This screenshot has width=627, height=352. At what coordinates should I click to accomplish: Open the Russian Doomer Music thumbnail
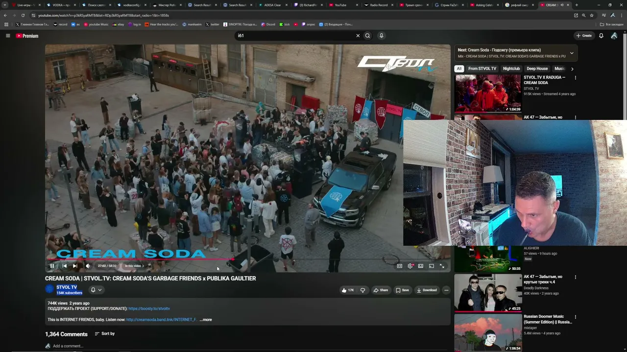click(x=488, y=332)
